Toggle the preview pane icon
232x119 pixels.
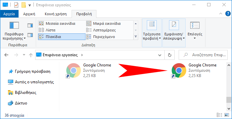point(30,25)
